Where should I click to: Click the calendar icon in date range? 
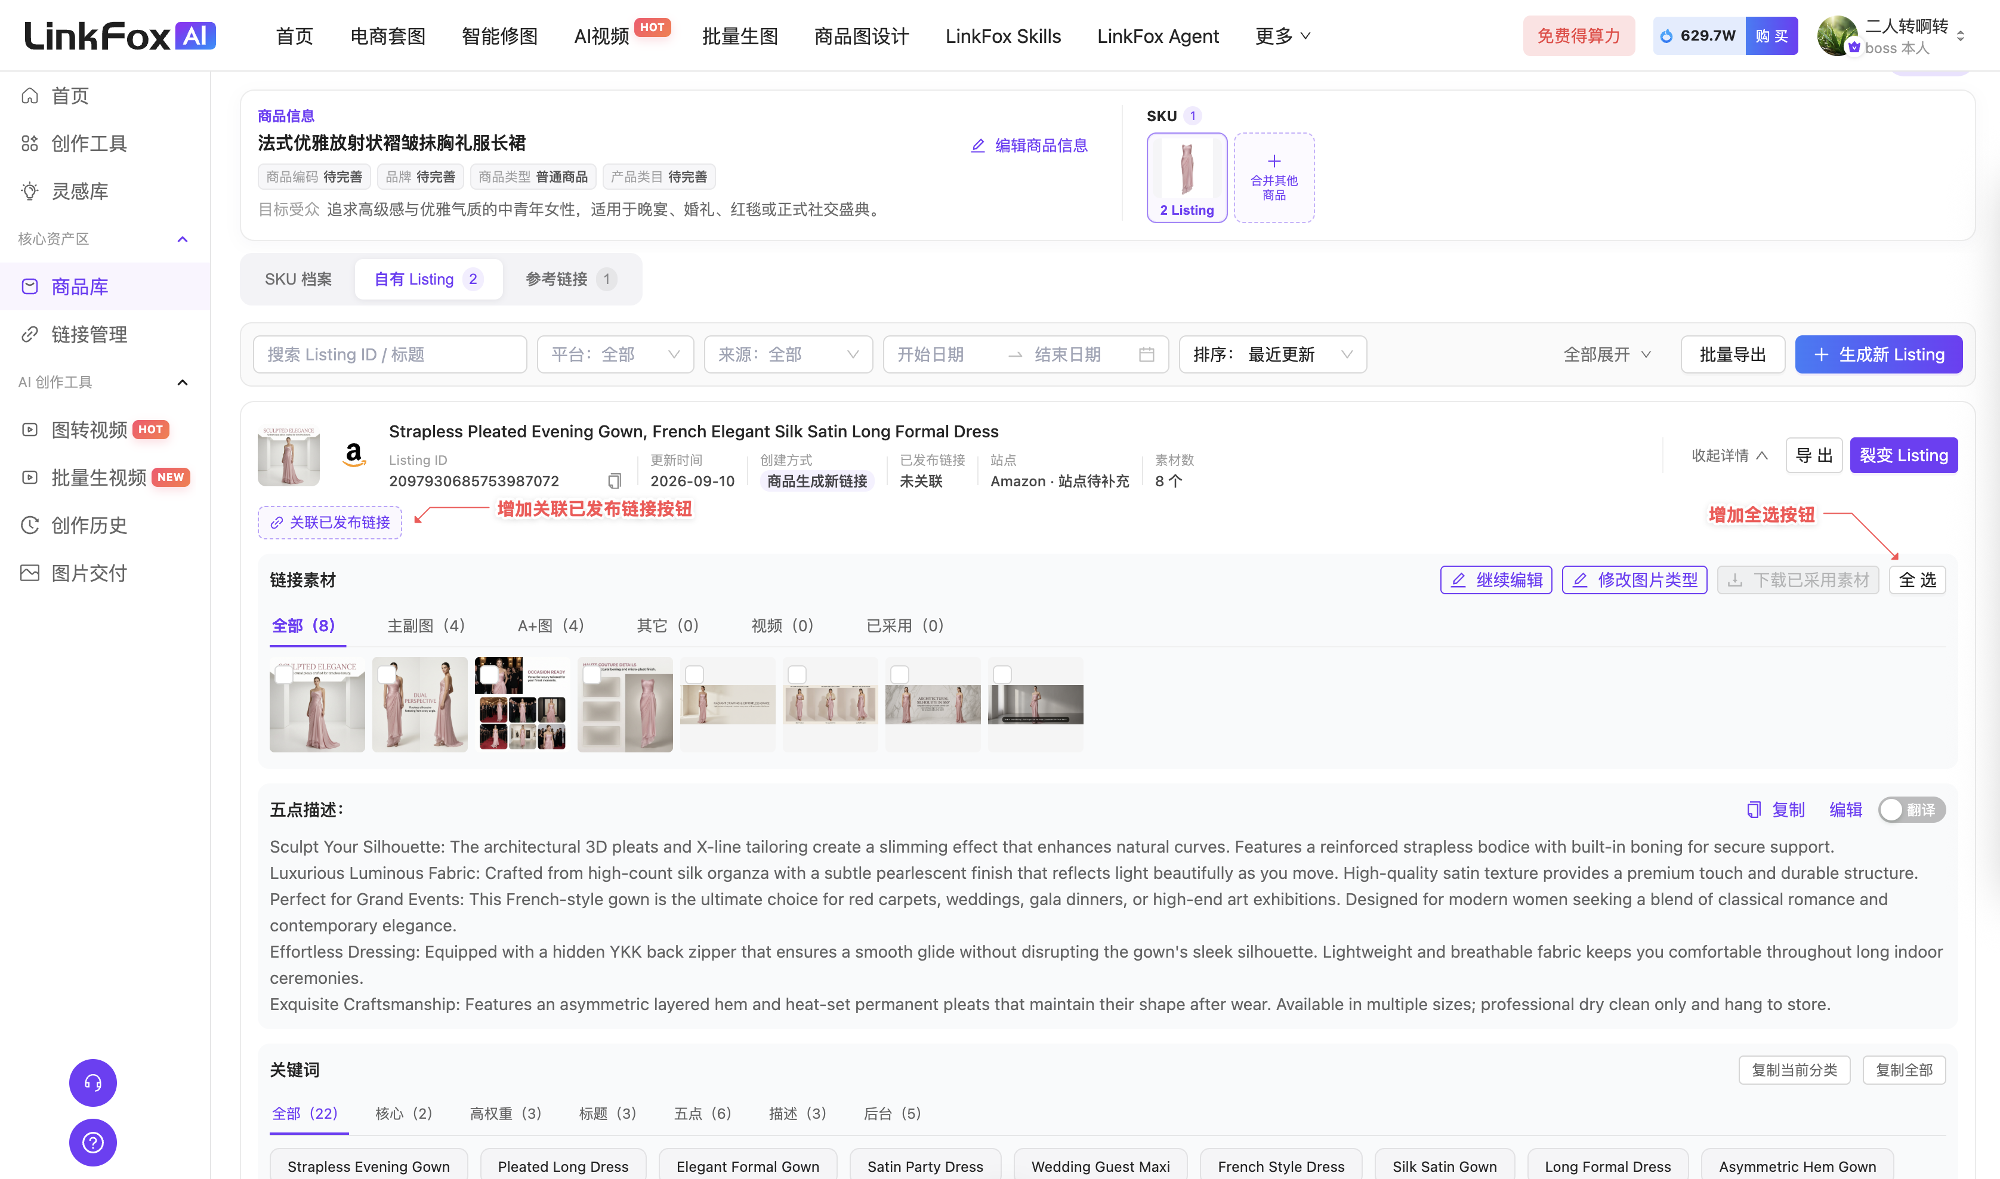(1146, 354)
